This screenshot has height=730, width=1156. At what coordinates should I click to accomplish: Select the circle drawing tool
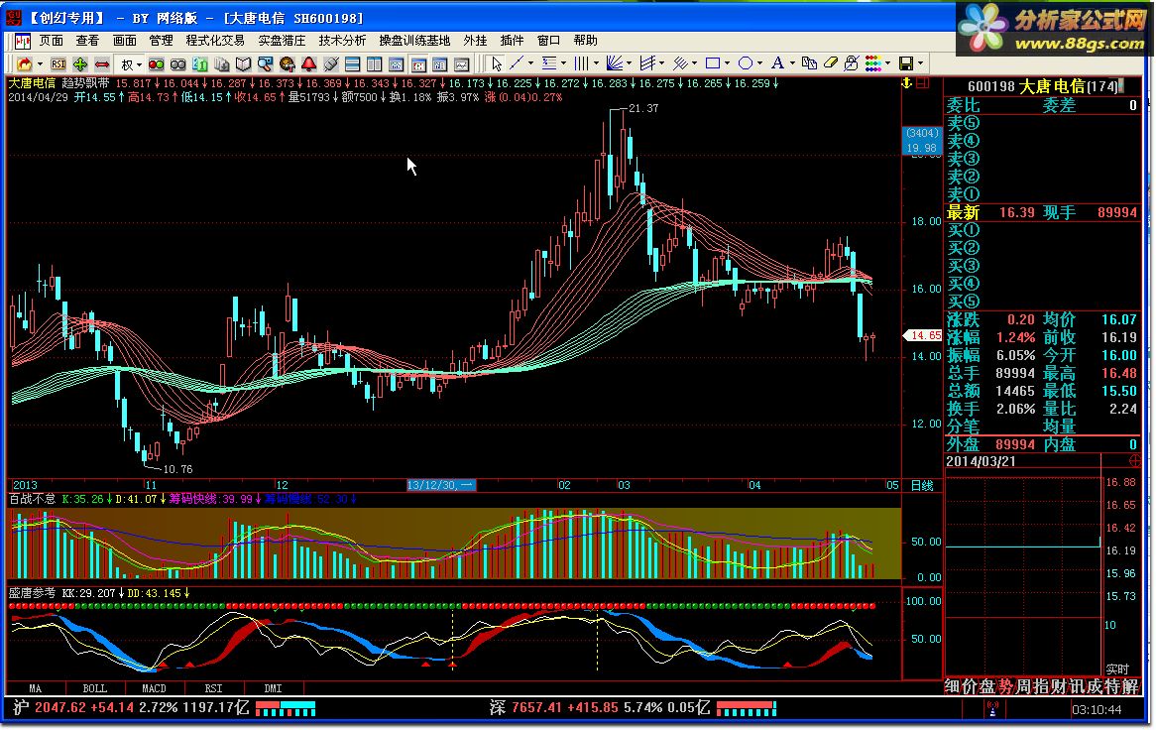(x=746, y=63)
